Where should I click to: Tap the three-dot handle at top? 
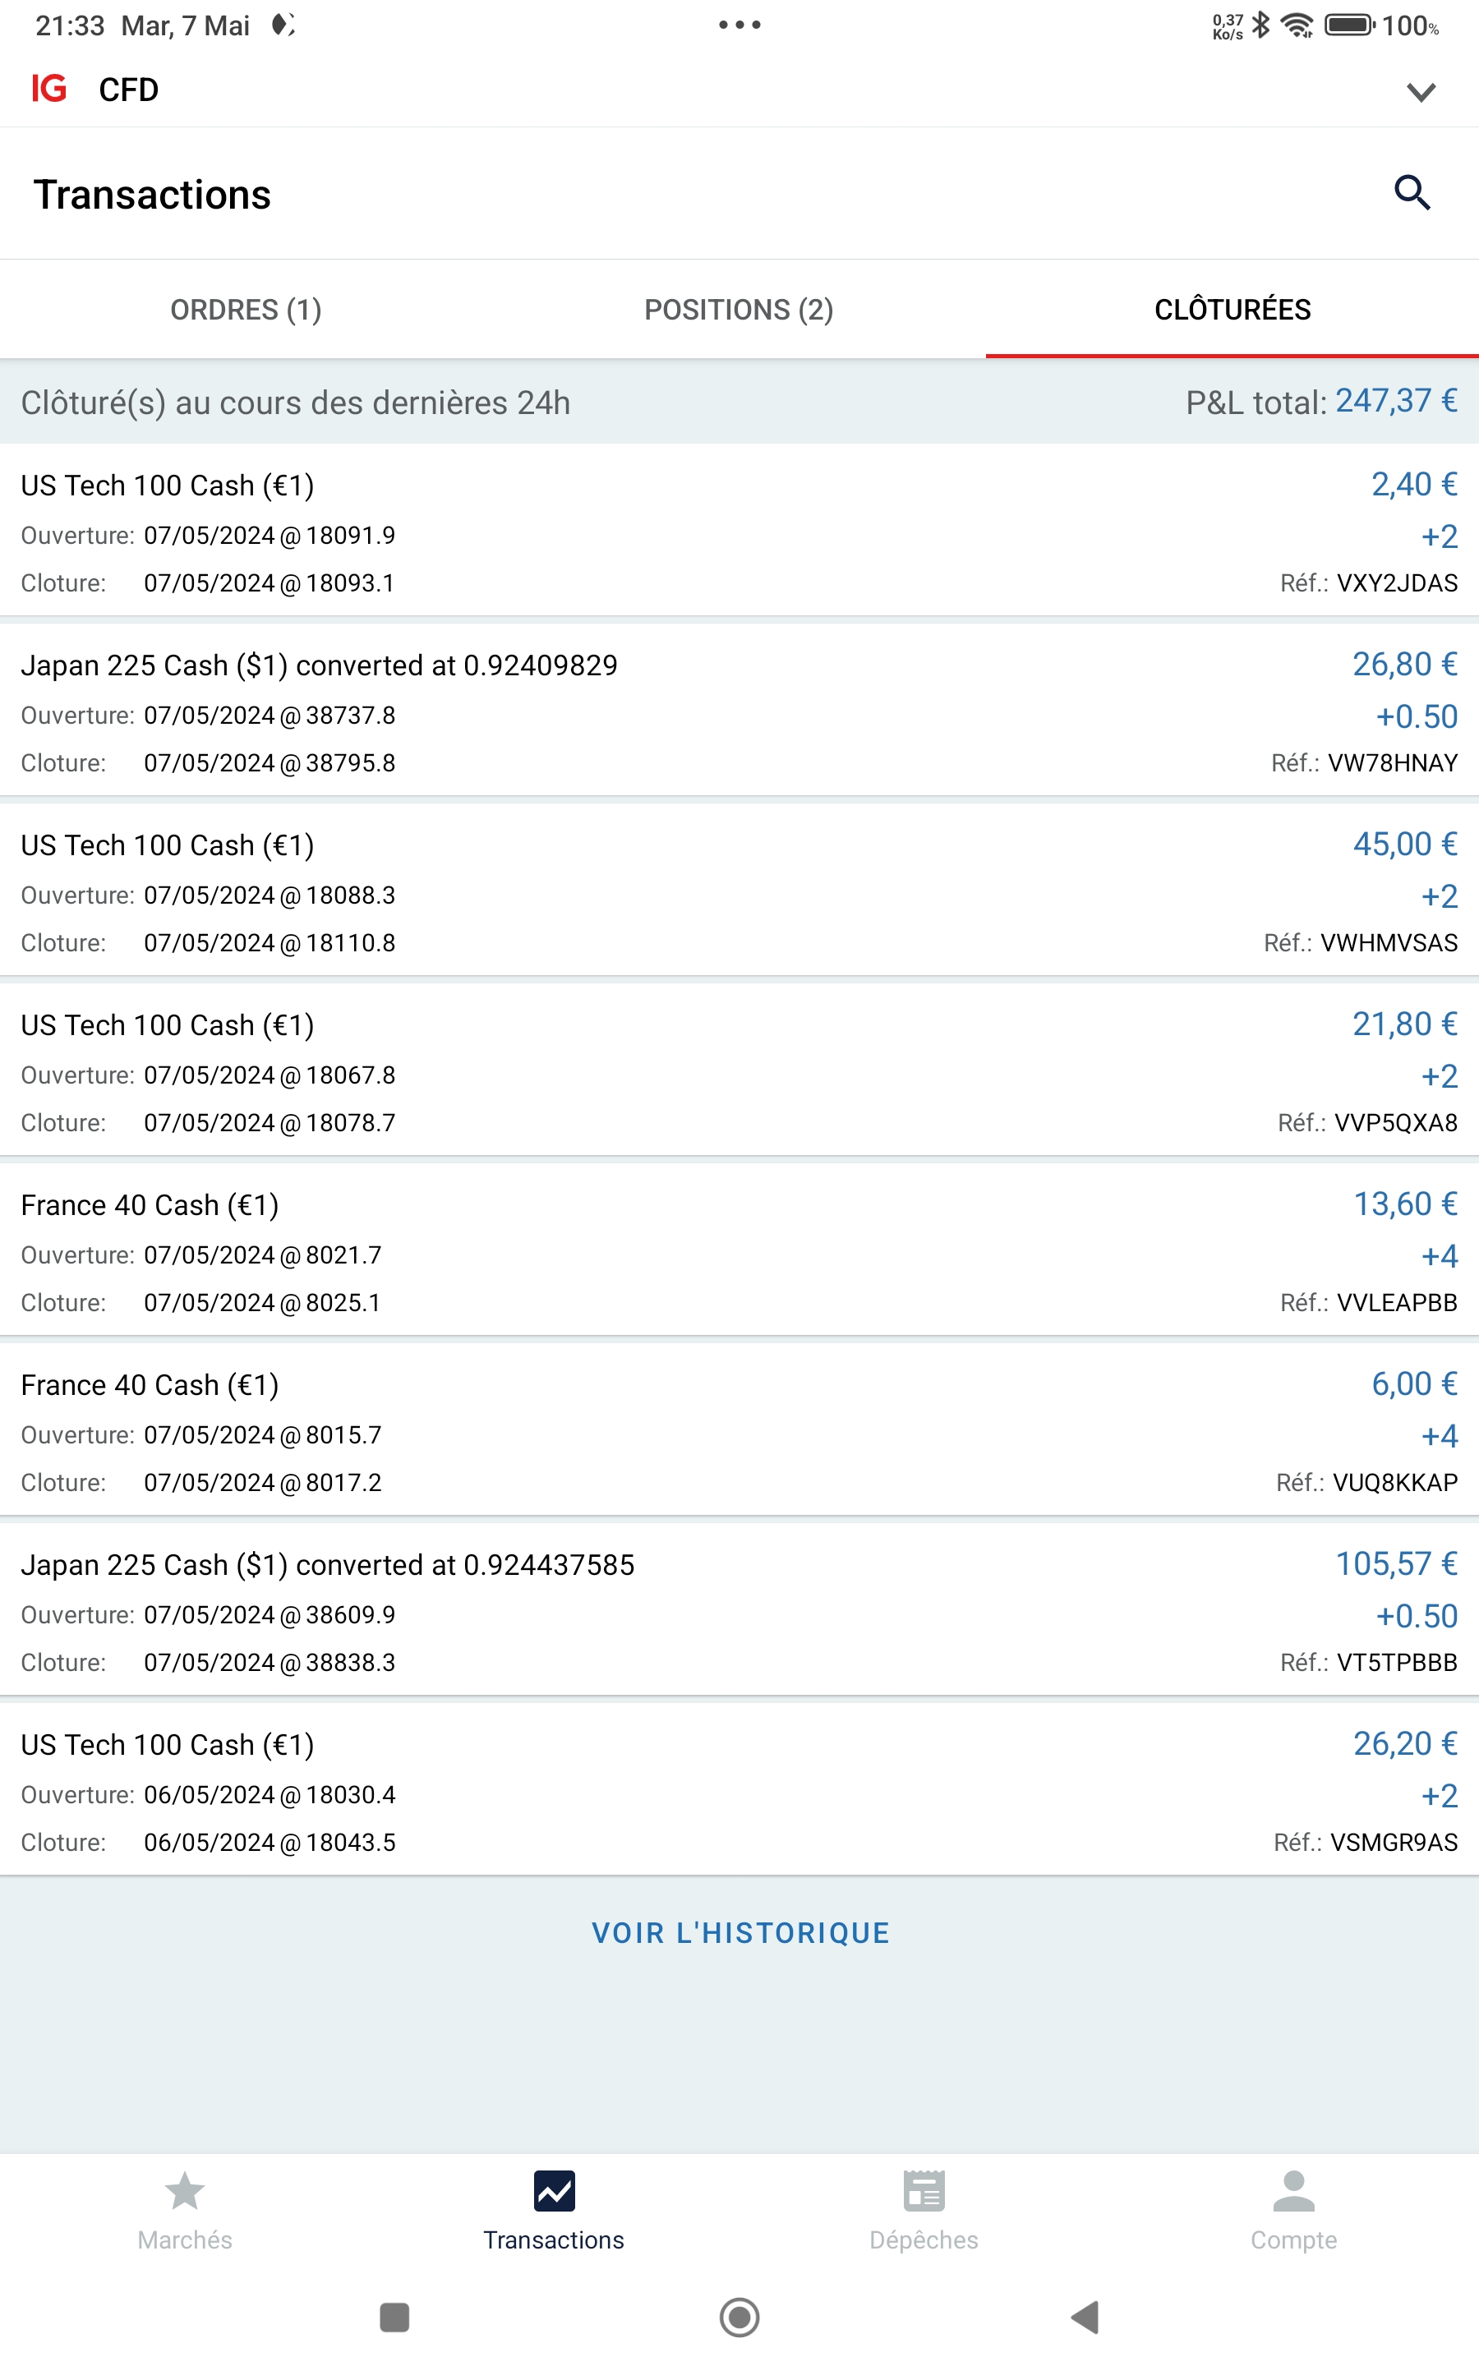tap(739, 25)
